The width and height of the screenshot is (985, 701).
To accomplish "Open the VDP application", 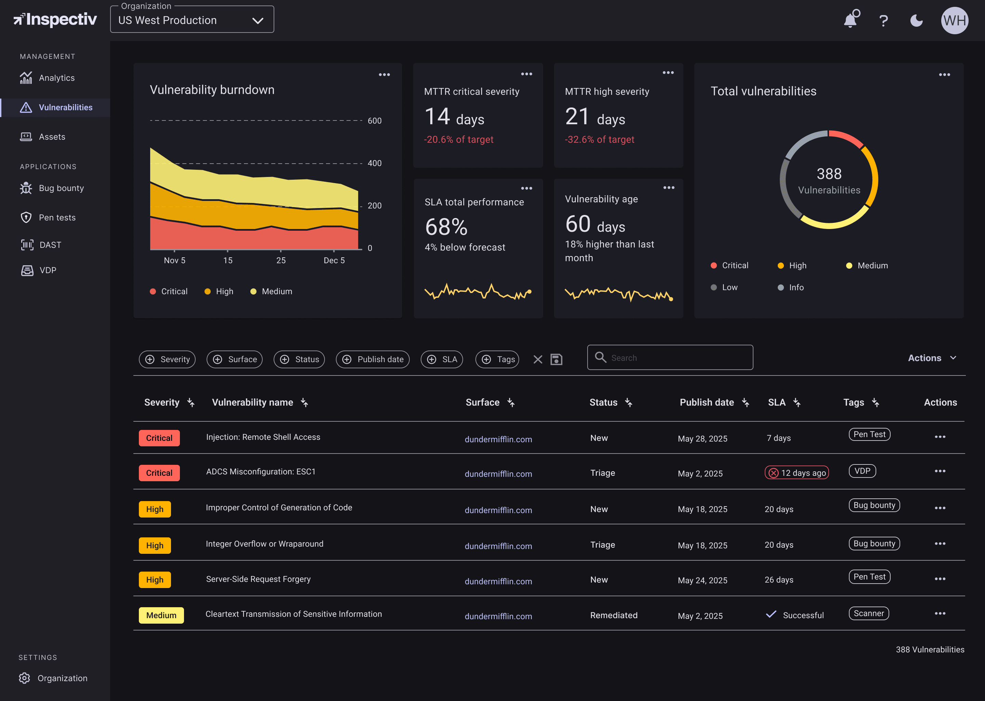I will (x=48, y=270).
